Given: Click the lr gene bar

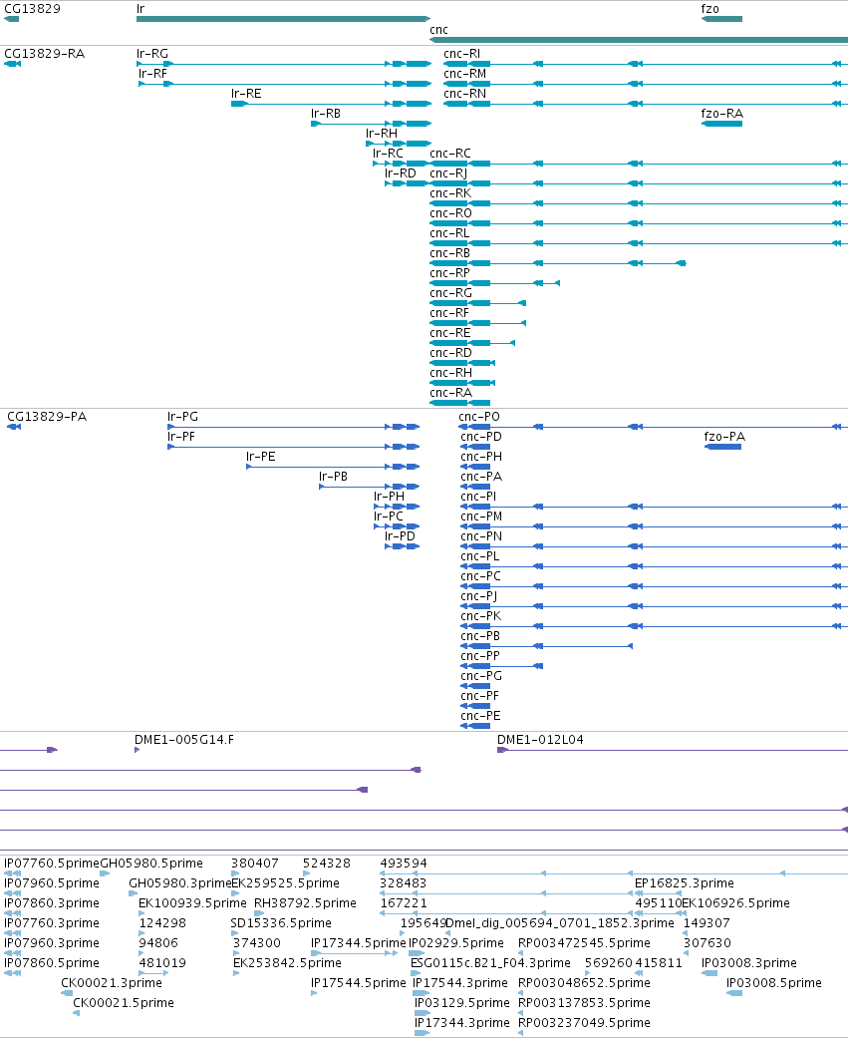Looking at the screenshot, I should (x=283, y=19).
